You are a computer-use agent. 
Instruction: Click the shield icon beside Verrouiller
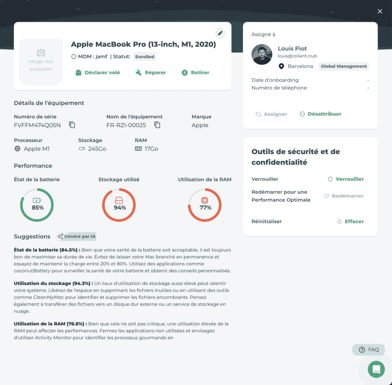point(330,179)
